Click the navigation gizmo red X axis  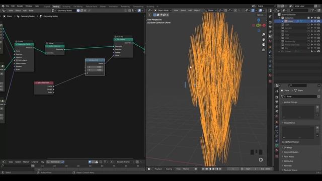[x=264, y=26]
